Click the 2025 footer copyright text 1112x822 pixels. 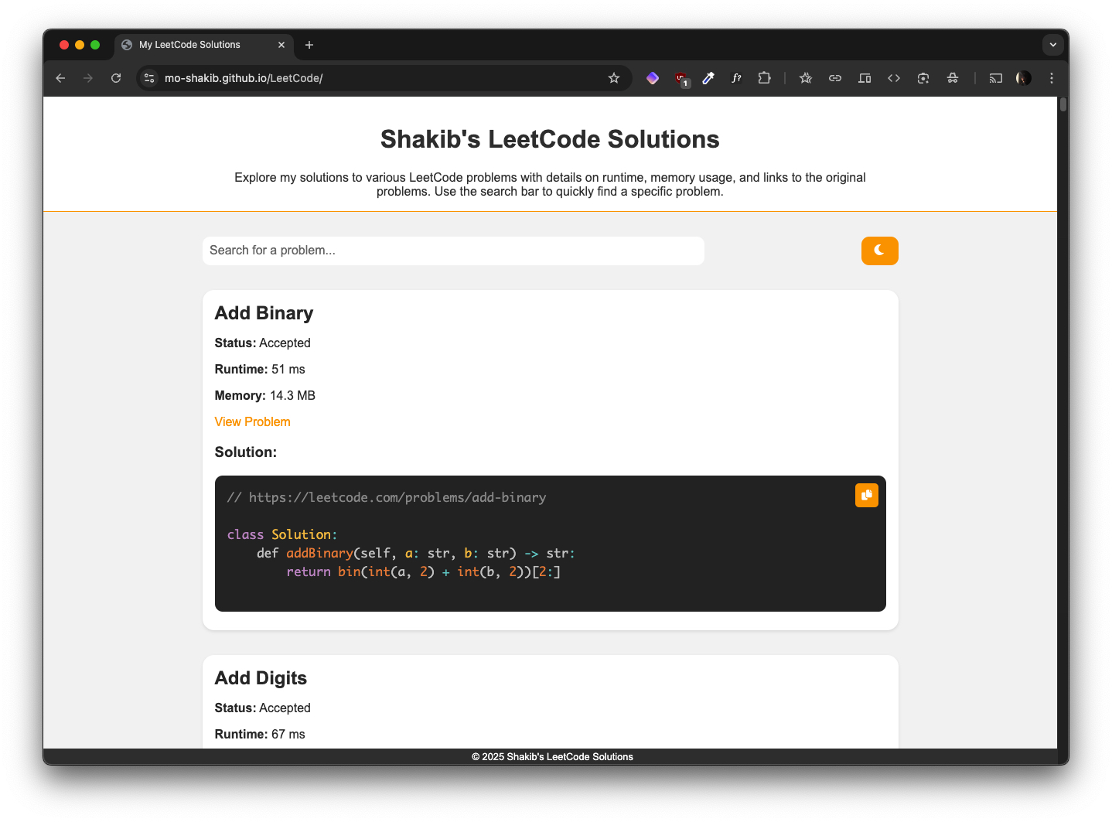pyautogui.click(x=552, y=757)
